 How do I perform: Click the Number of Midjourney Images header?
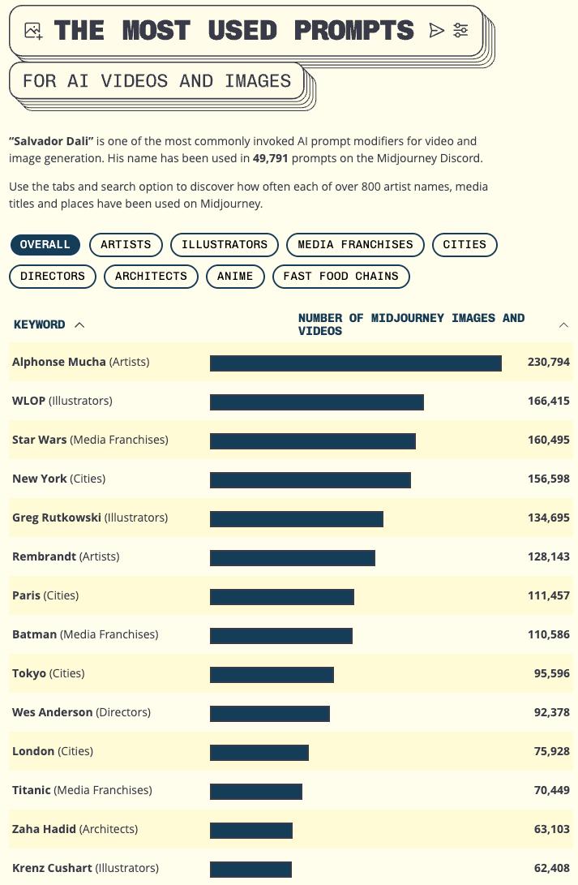tap(411, 324)
